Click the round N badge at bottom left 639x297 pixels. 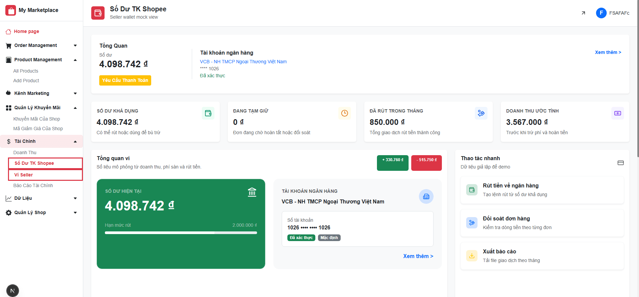point(13,291)
